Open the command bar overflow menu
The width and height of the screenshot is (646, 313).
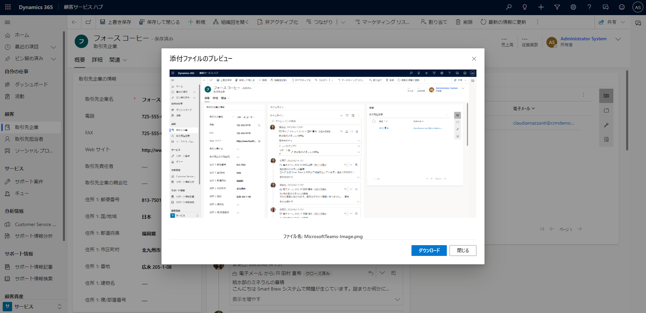pos(537,22)
